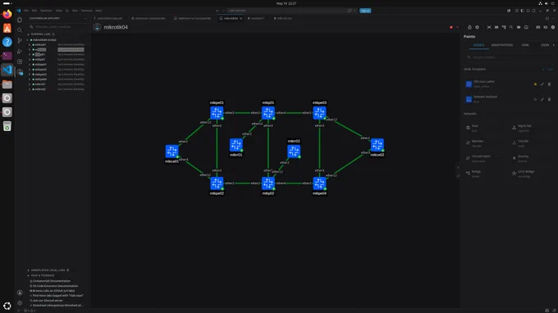Click the fit-to-view icon in the topology toolbar
The image size is (558, 313).
pos(488,27)
